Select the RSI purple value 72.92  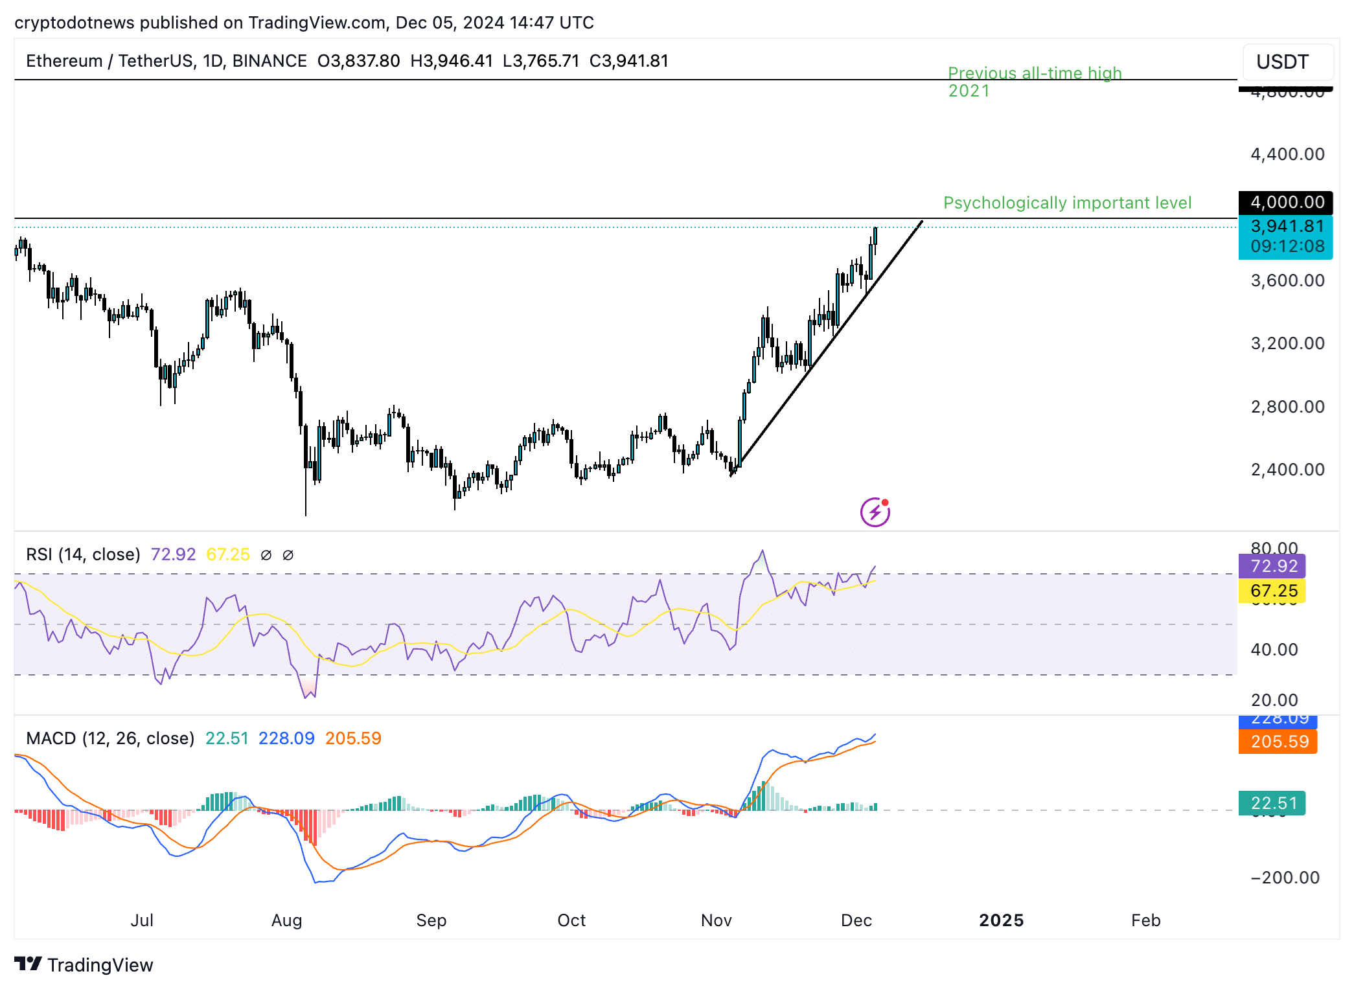pyautogui.click(x=173, y=554)
